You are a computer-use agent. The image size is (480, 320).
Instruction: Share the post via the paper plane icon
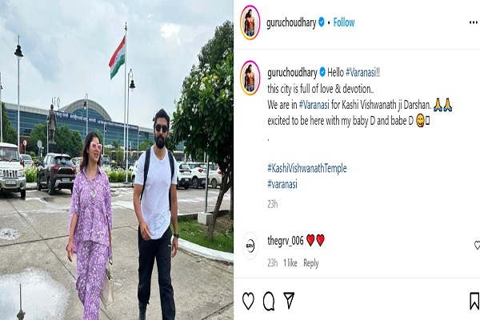tap(289, 300)
